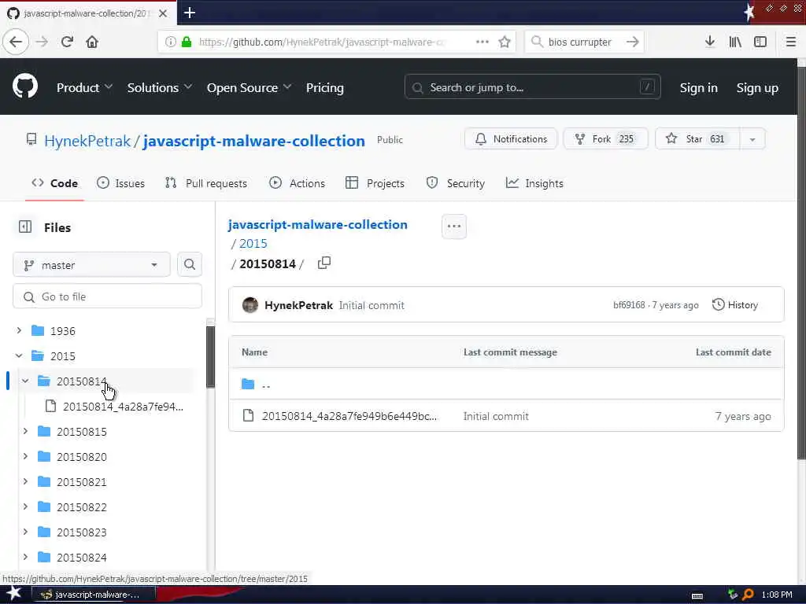This screenshot has height=604, width=806.
Task: Toggle the browser sidebar icon
Action: (x=760, y=42)
